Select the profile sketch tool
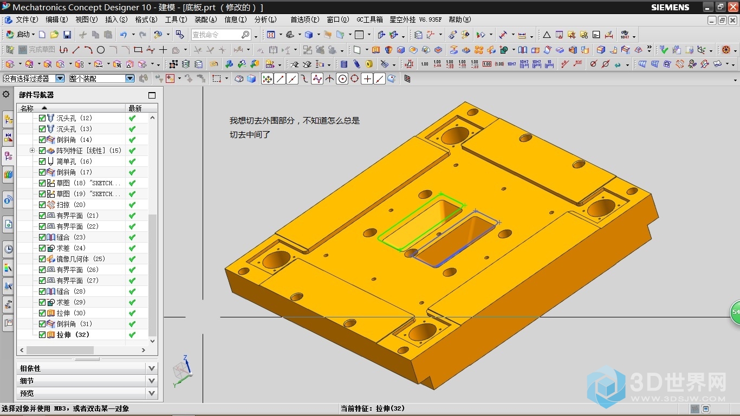This screenshot has height=416, width=740. 64,50
